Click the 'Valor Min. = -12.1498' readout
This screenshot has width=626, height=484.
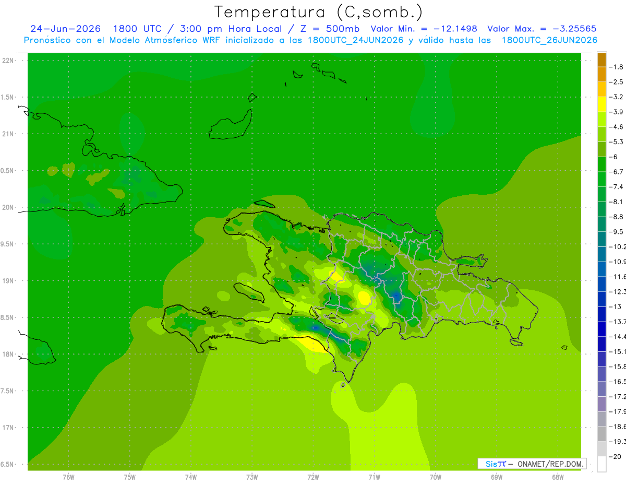[x=424, y=29]
